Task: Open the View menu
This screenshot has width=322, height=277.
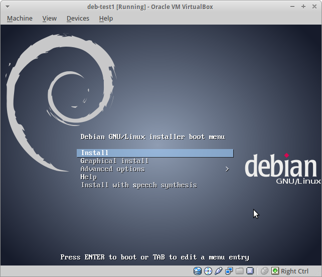Action: 50,19
